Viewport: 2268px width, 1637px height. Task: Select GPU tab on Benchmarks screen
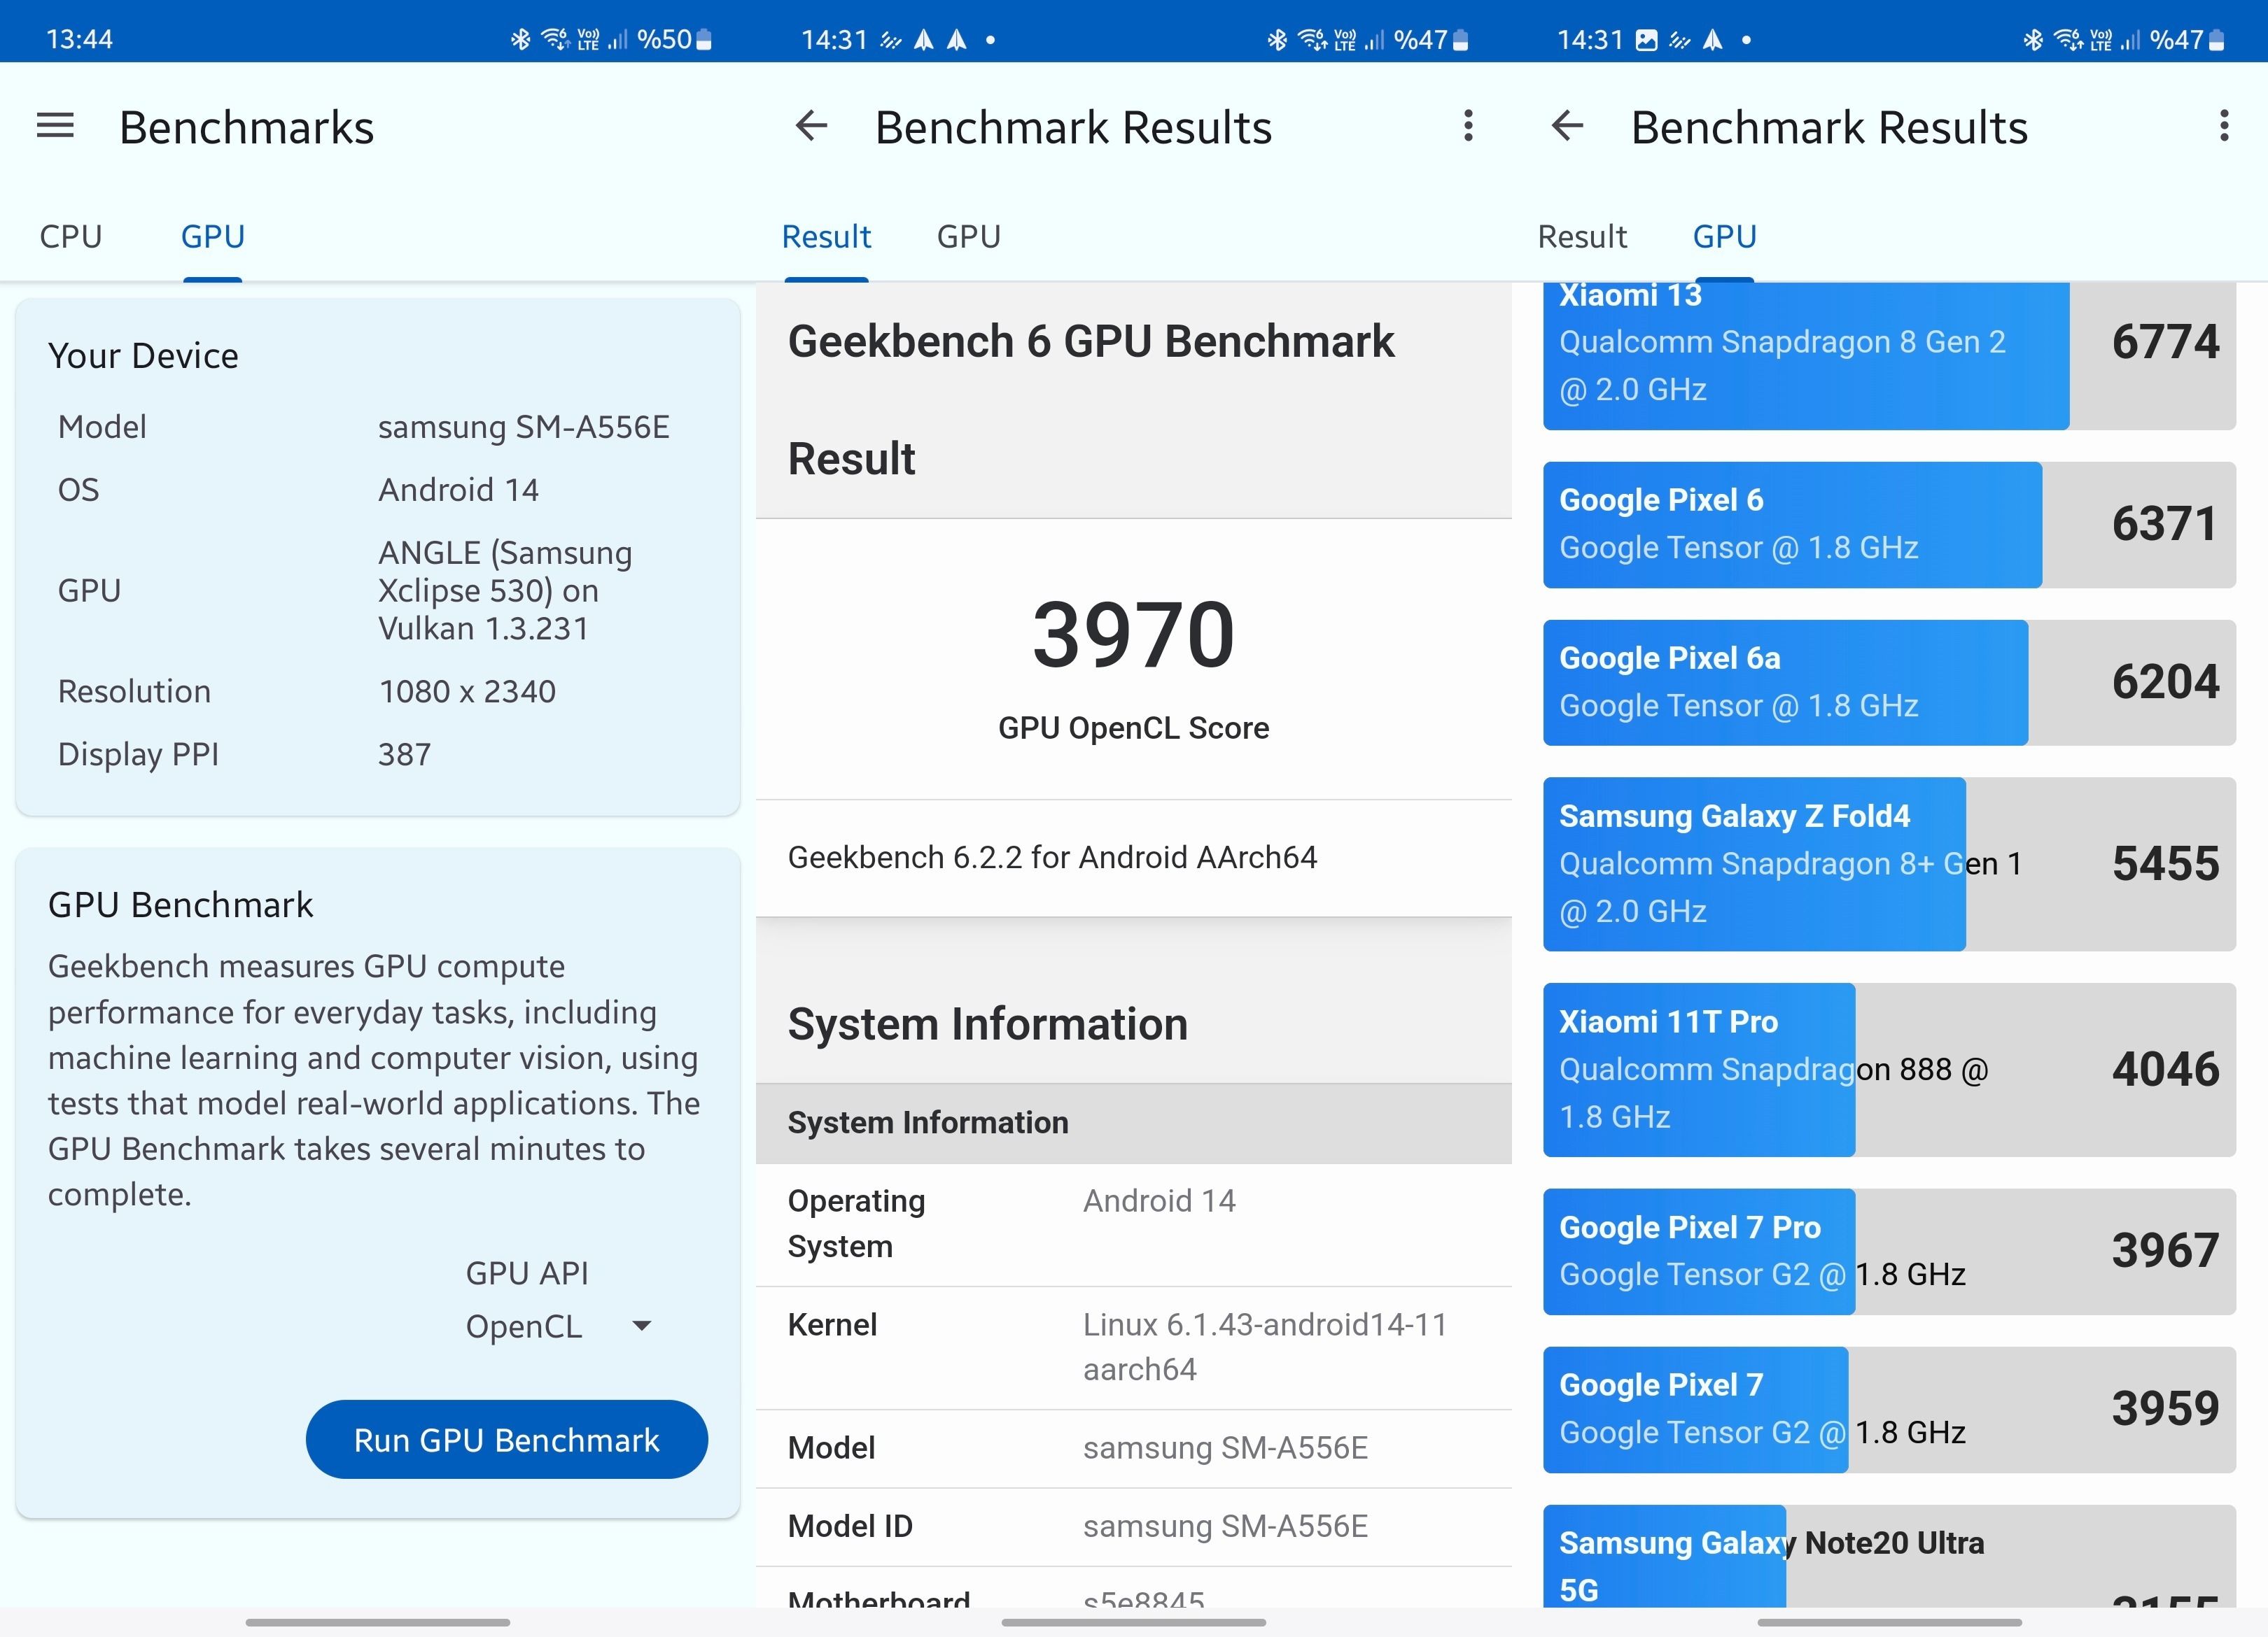[213, 237]
